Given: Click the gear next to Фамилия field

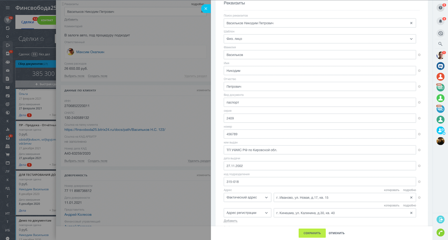Looking at the screenshot, I should pyautogui.click(x=419, y=55).
